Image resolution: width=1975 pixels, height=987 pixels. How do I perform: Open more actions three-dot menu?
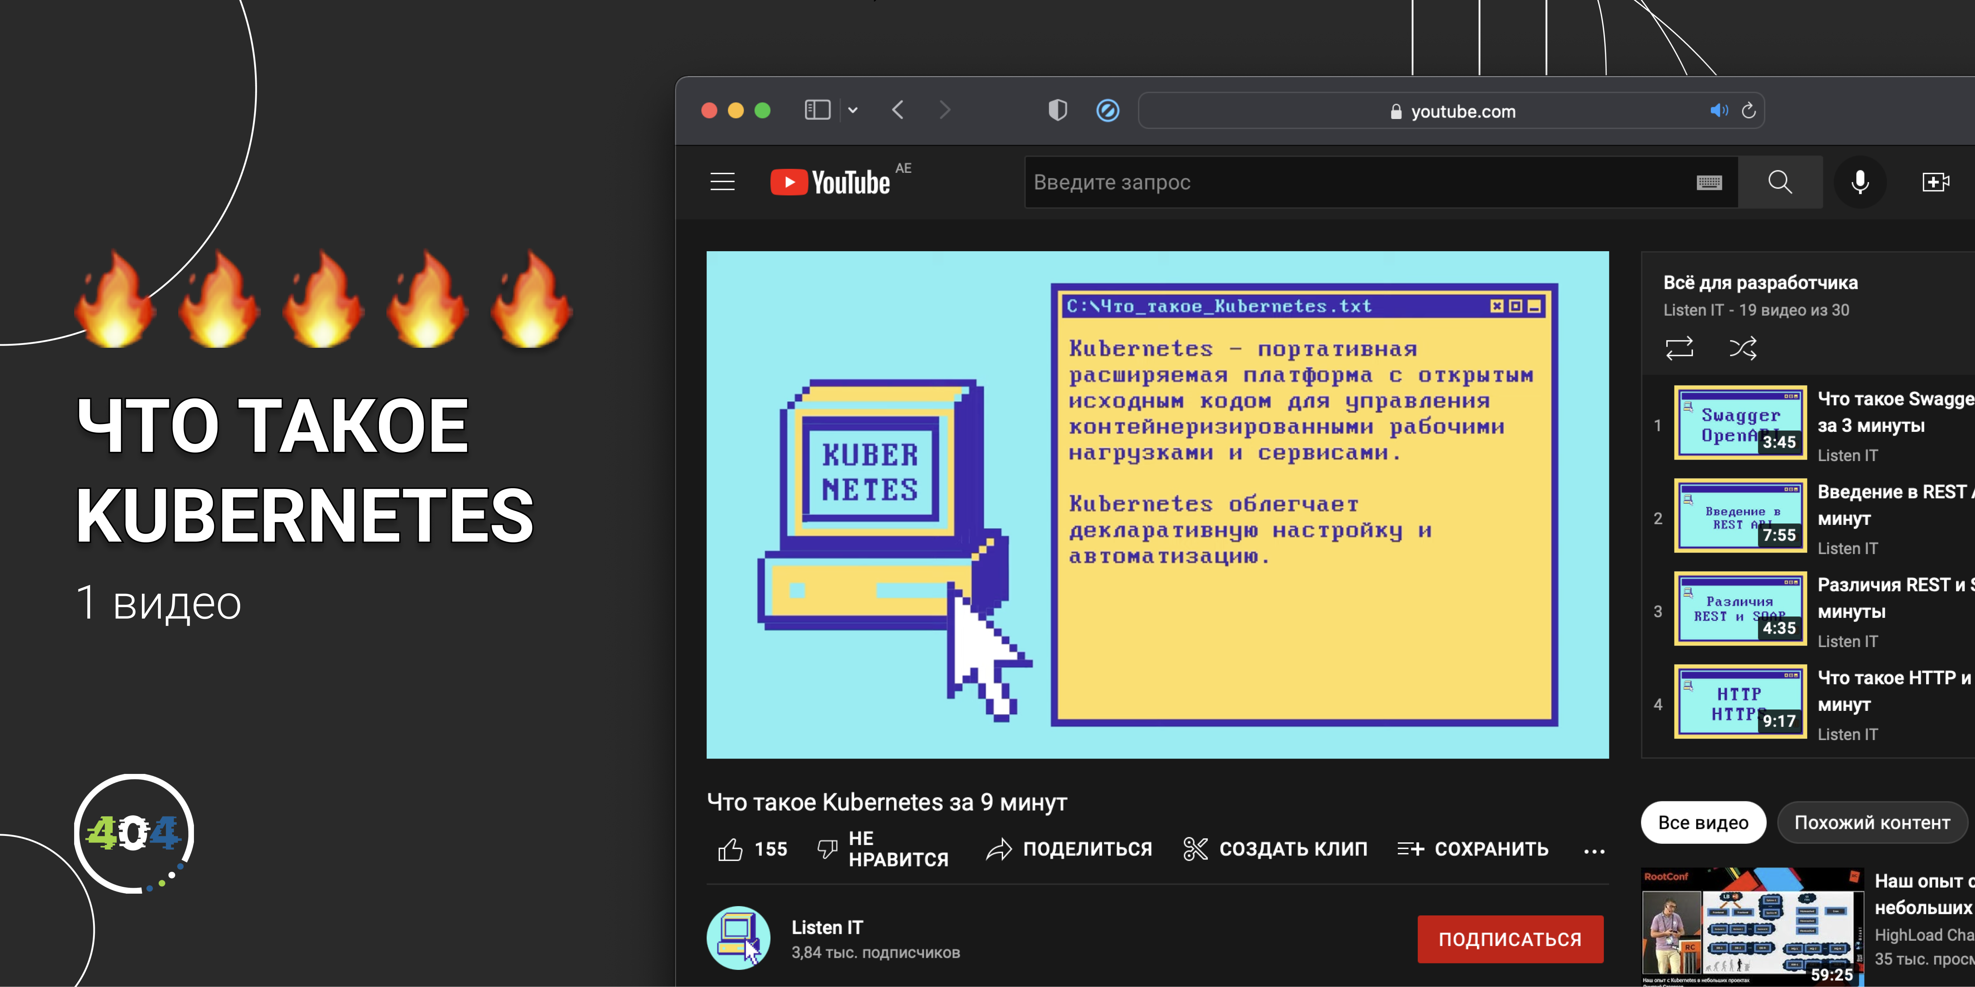click(1594, 851)
